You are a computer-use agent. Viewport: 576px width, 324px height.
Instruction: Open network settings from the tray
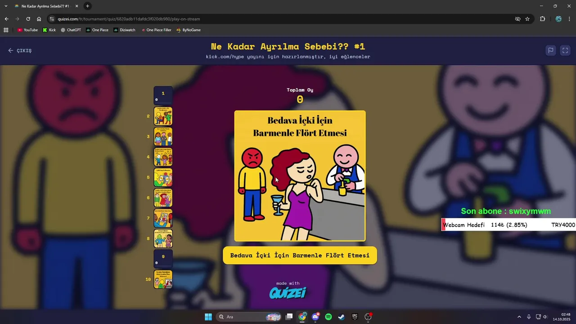click(538, 317)
